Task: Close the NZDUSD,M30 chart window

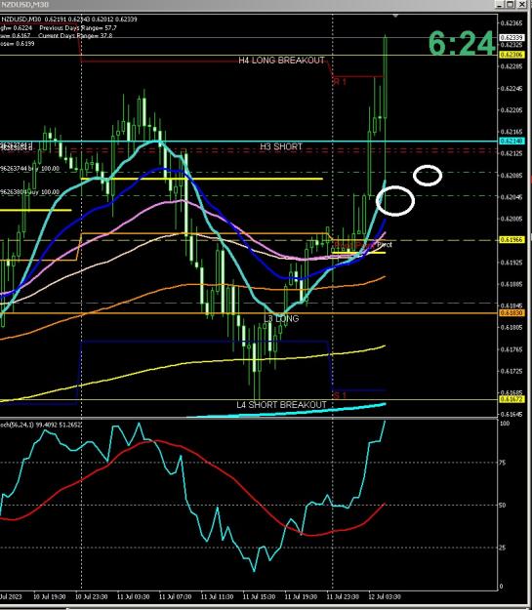Action: [x=521, y=4]
